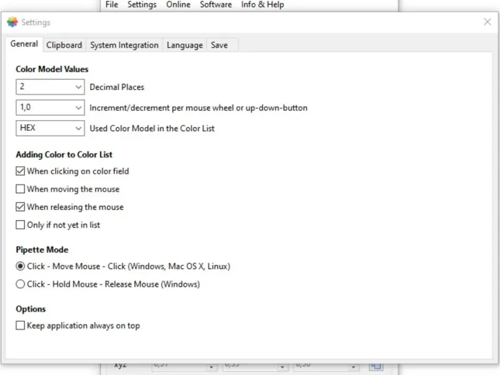
Task: Open the Clipboard tab
Action: tap(64, 45)
